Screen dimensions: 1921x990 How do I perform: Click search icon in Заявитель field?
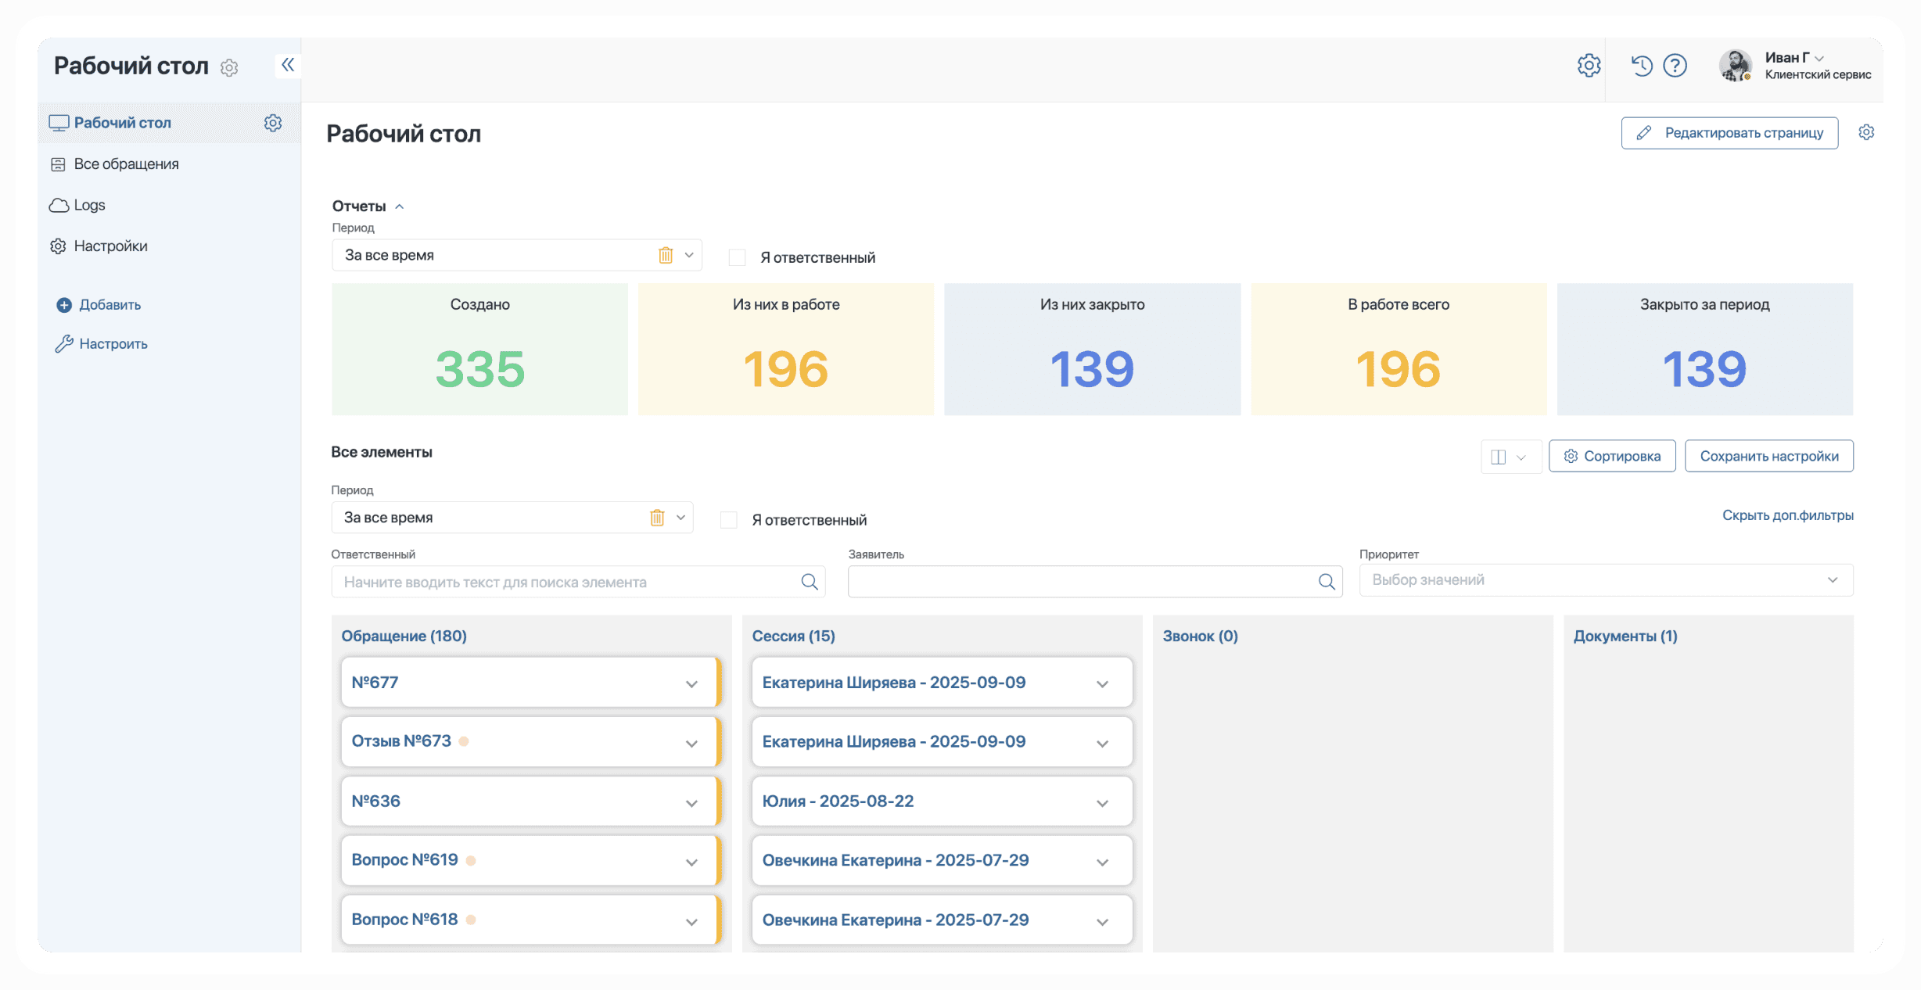point(1327,582)
